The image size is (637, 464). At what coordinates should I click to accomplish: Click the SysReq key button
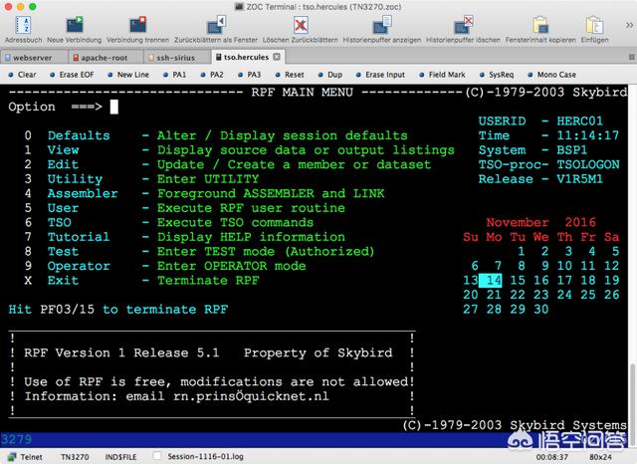tap(497, 75)
